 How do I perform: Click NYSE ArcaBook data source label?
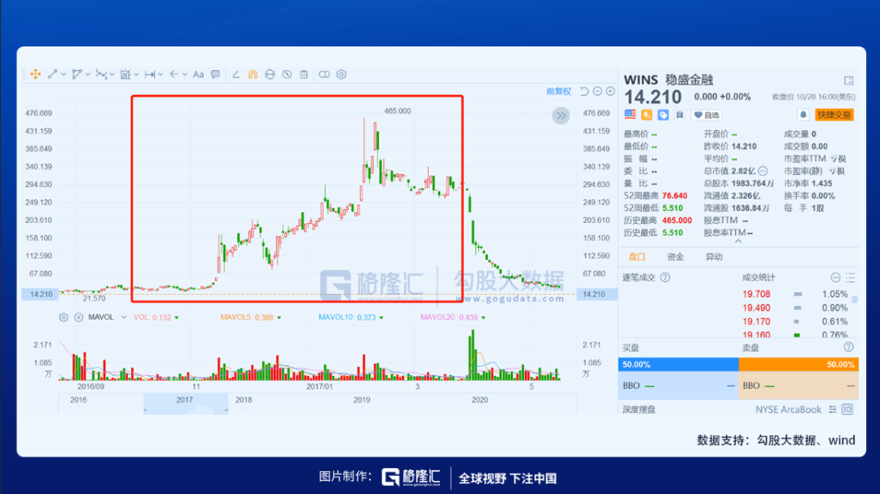tap(788, 409)
